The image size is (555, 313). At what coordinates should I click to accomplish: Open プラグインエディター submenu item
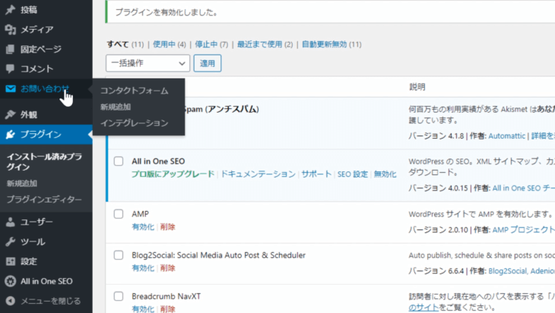click(x=44, y=200)
